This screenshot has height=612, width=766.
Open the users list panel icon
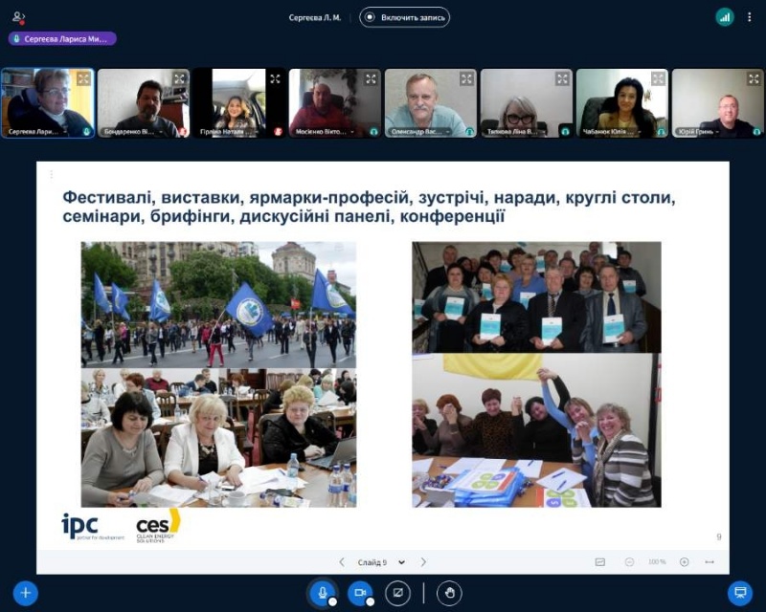[19, 17]
